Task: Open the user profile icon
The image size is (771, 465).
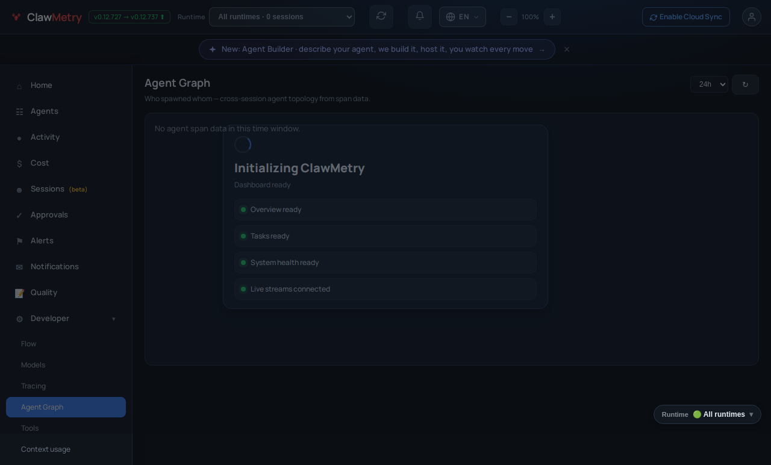Action: pyautogui.click(x=752, y=17)
